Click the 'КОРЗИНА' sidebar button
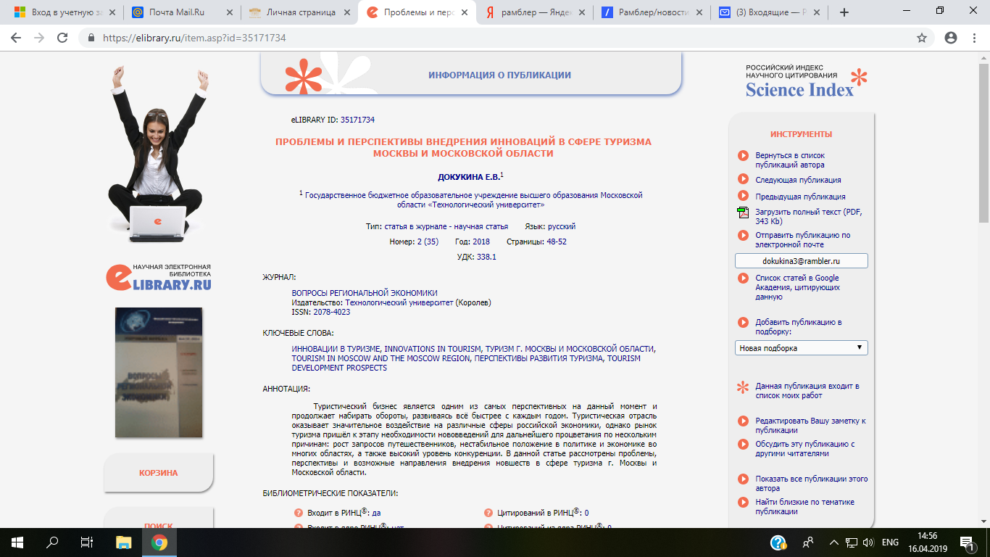Image resolution: width=990 pixels, height=557 pixels. coord(159,473)
